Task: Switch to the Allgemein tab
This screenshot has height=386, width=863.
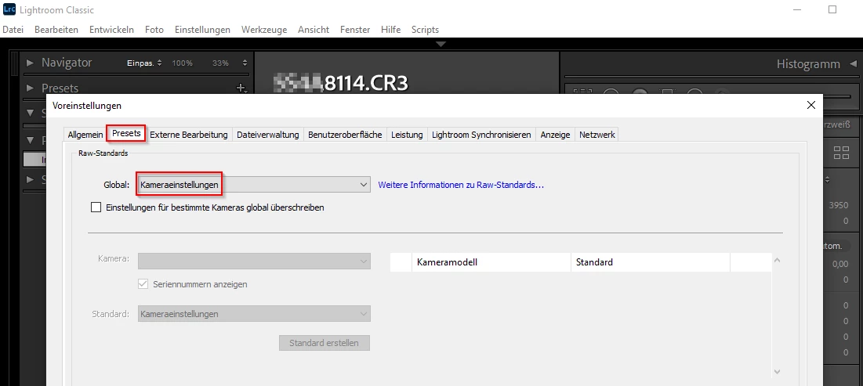Action: (x=85, y=135)
